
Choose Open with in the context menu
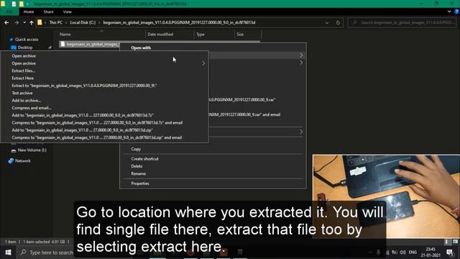141,47
